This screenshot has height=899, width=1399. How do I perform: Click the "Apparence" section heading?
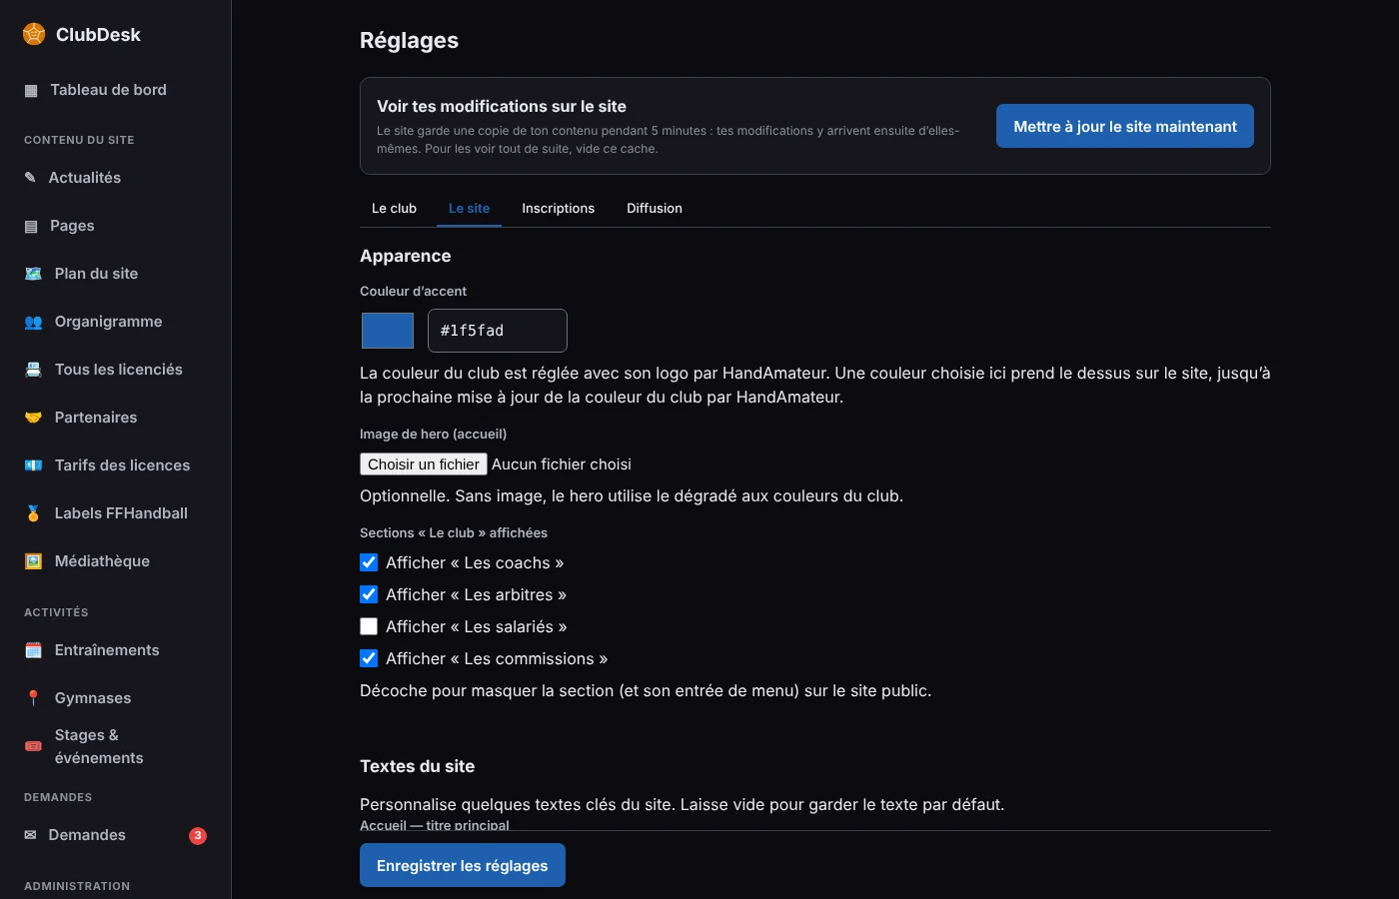(x=405, y=256)
